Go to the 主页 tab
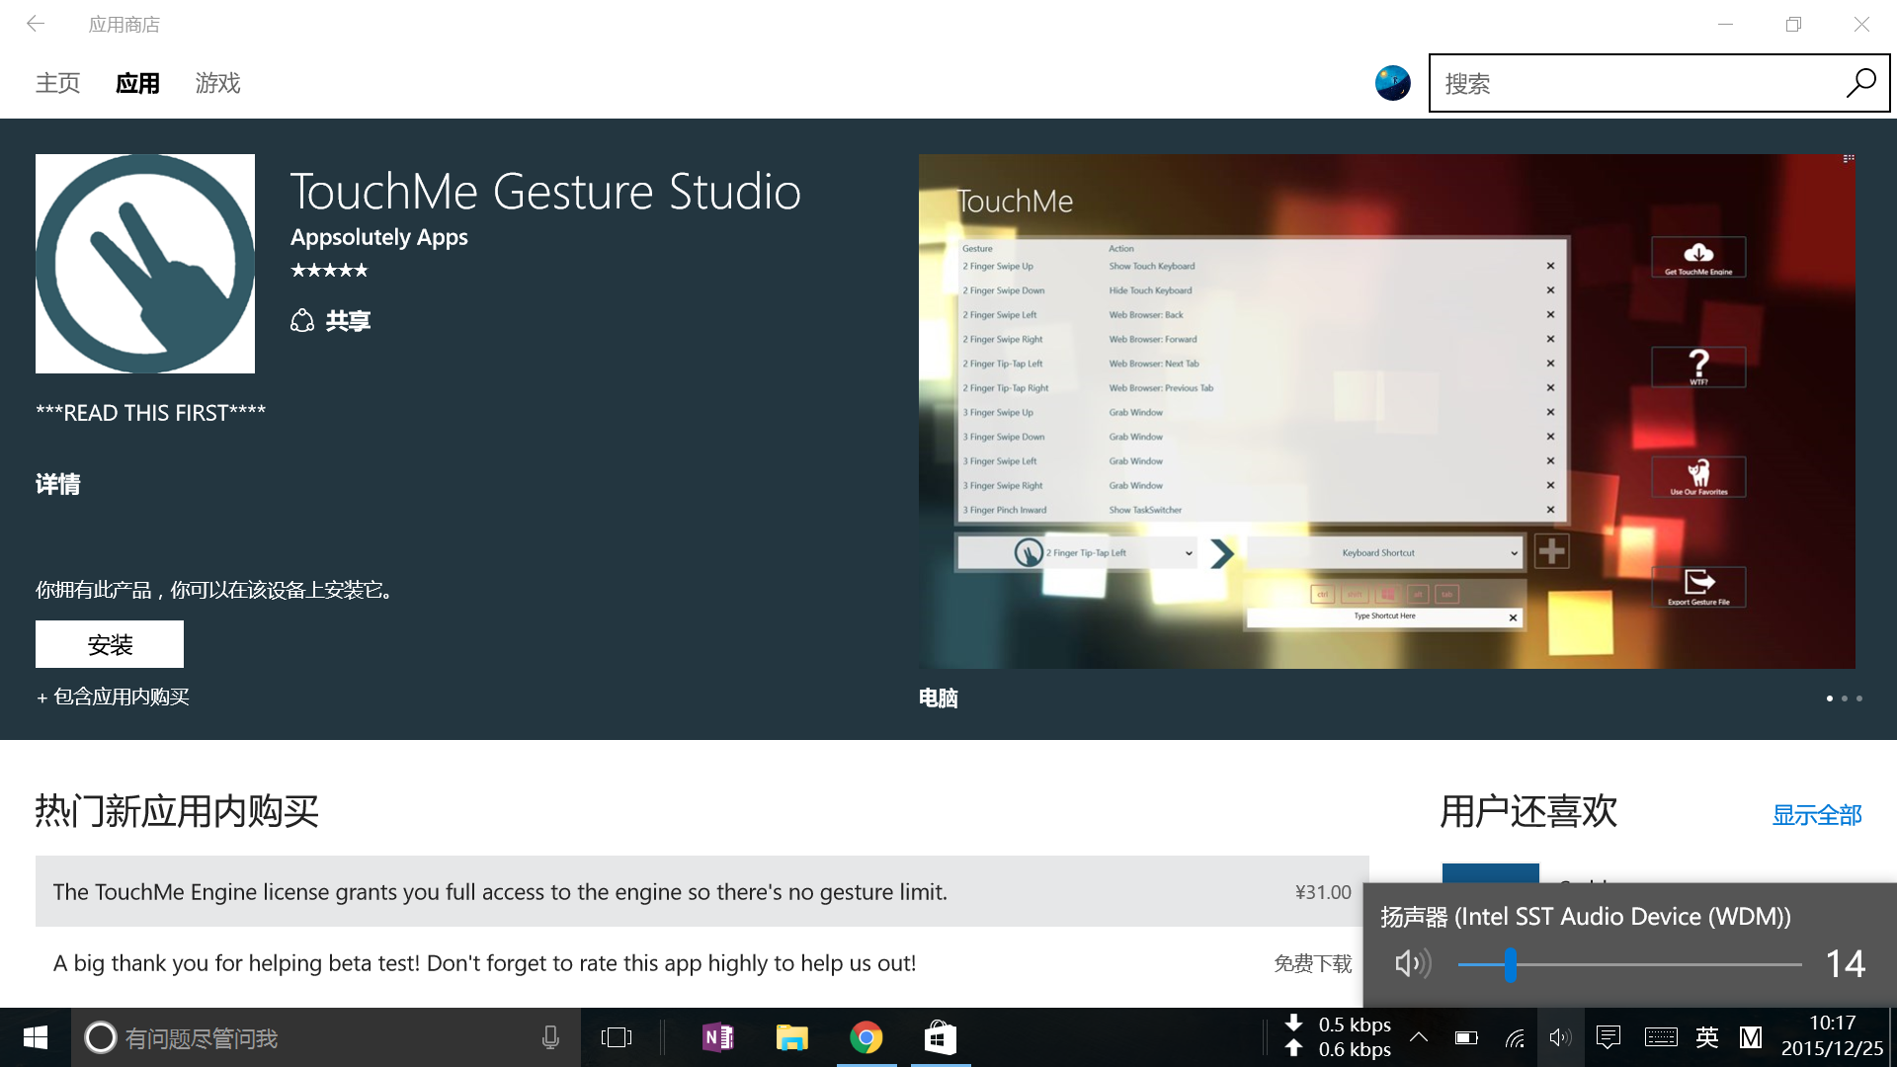This screenshot has width=1897, height=1067. [57, 83]
